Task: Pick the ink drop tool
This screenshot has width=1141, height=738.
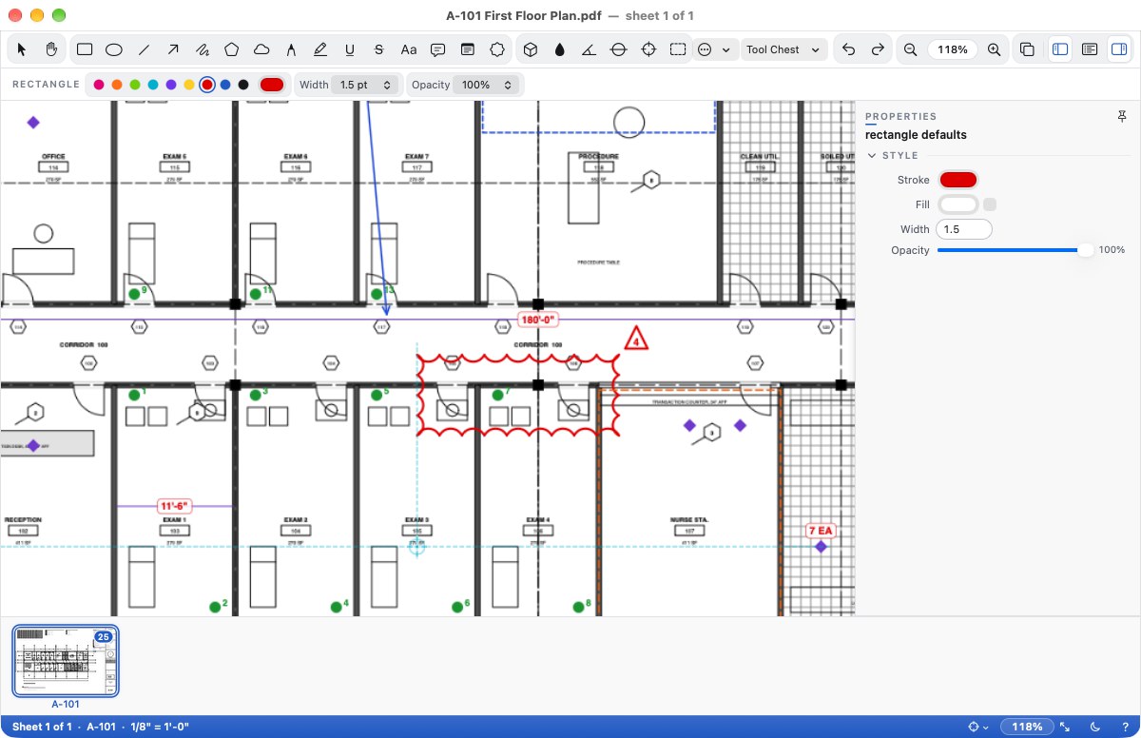Action: pos(560,49)
